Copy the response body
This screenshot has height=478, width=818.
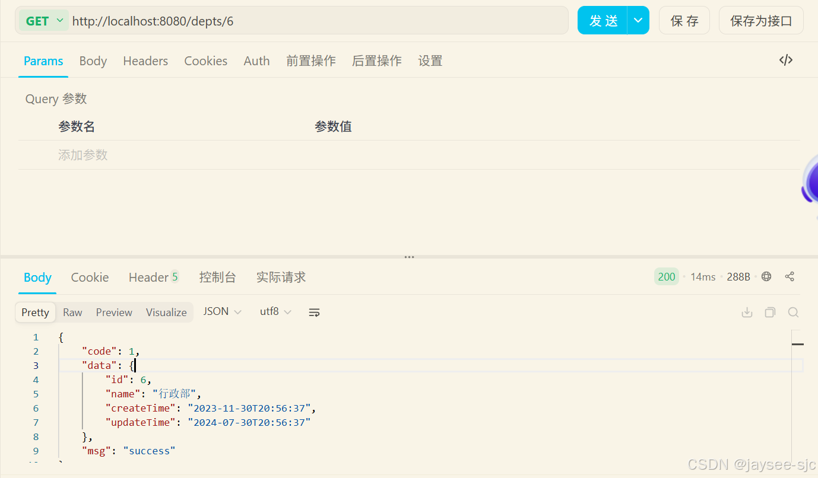(x=770, y=313)
